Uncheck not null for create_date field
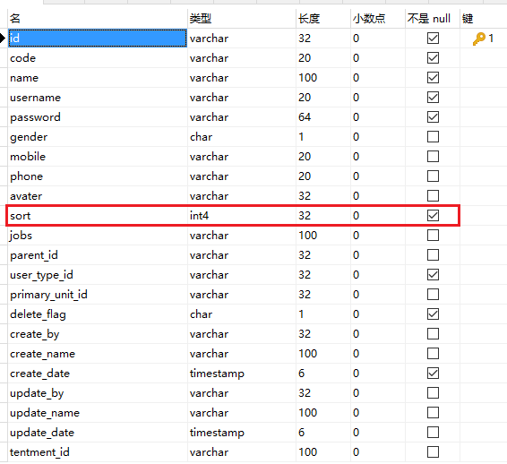 [x=433, y=374]
